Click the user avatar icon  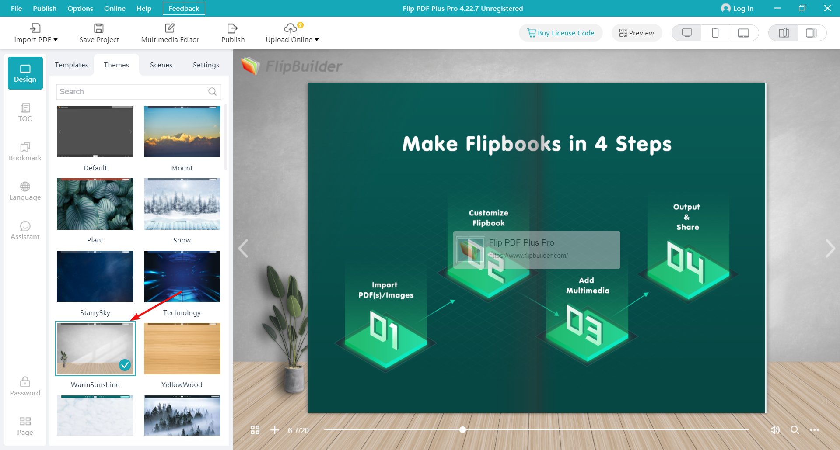point(726,8)
